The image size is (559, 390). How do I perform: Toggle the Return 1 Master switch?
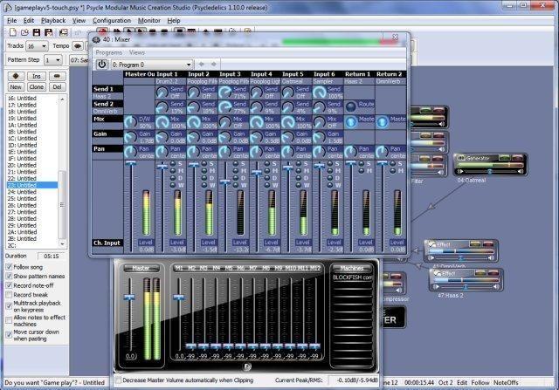tap(351, 122)
